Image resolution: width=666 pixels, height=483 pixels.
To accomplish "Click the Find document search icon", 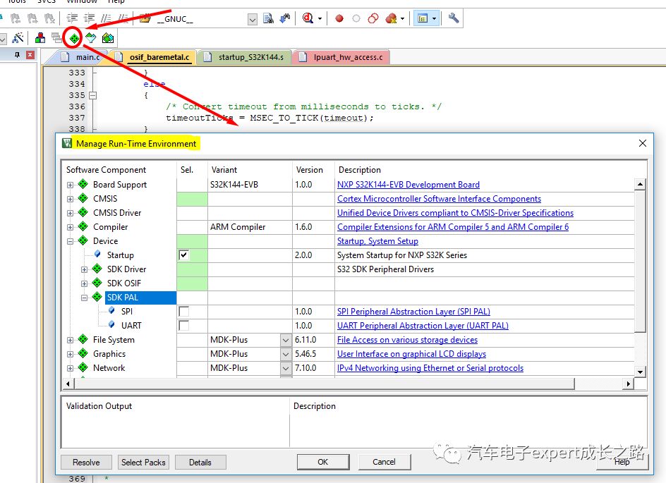I will [268, 18].
